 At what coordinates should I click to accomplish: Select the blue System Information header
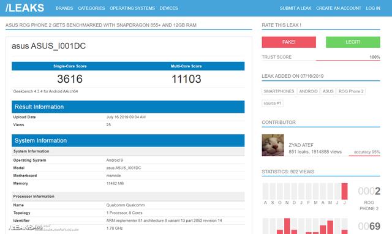(128, 140)
